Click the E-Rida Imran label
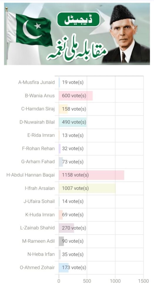The image size is (154, 302). pos(41,135)
